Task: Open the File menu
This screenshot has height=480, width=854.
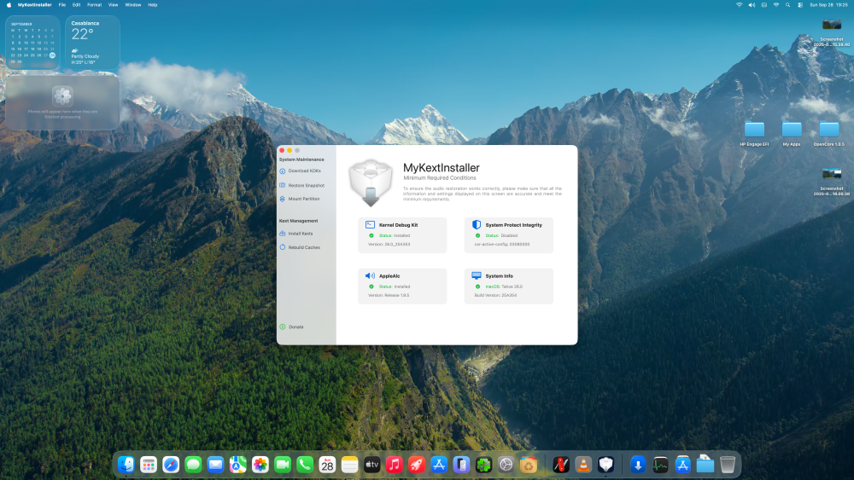Action: 62,5
